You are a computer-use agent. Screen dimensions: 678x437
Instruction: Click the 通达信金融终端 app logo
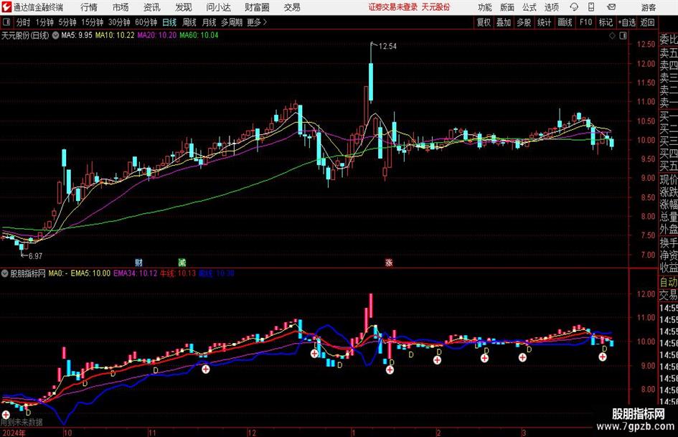[7, 7]
